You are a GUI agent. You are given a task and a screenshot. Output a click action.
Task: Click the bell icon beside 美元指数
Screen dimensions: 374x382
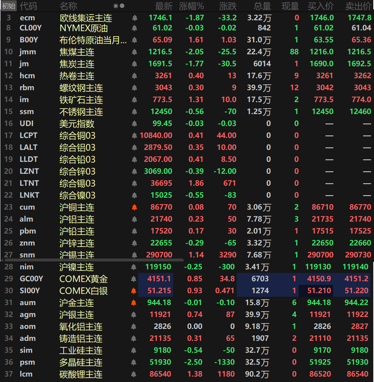point(134,123)
